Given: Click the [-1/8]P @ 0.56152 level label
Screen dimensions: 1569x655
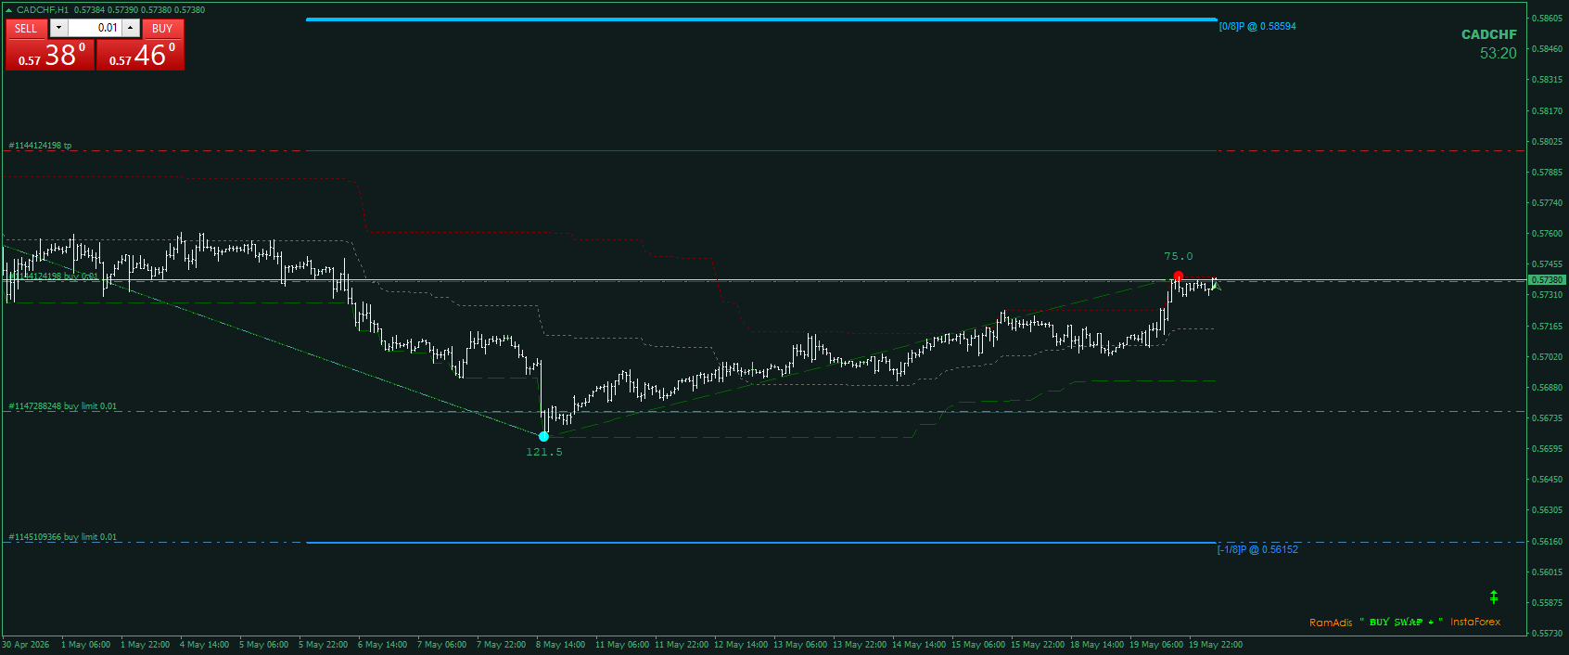Looking at the screenshot, I should coord(1257,549).
